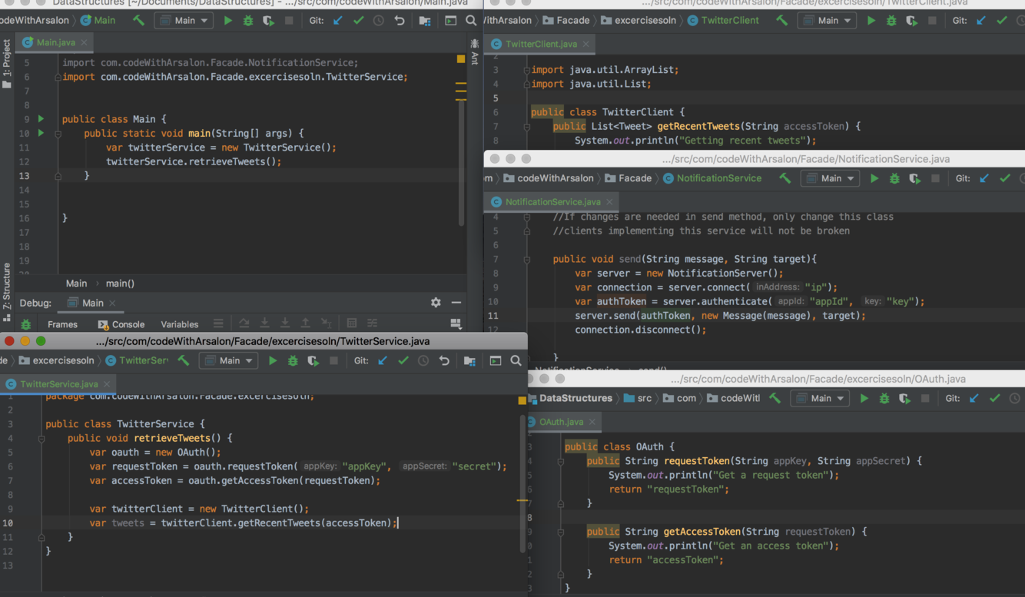This screenshot has height=597, width=1025.
Task: Click Git update project arrow in OAuth window
Action: pos(974,398)
